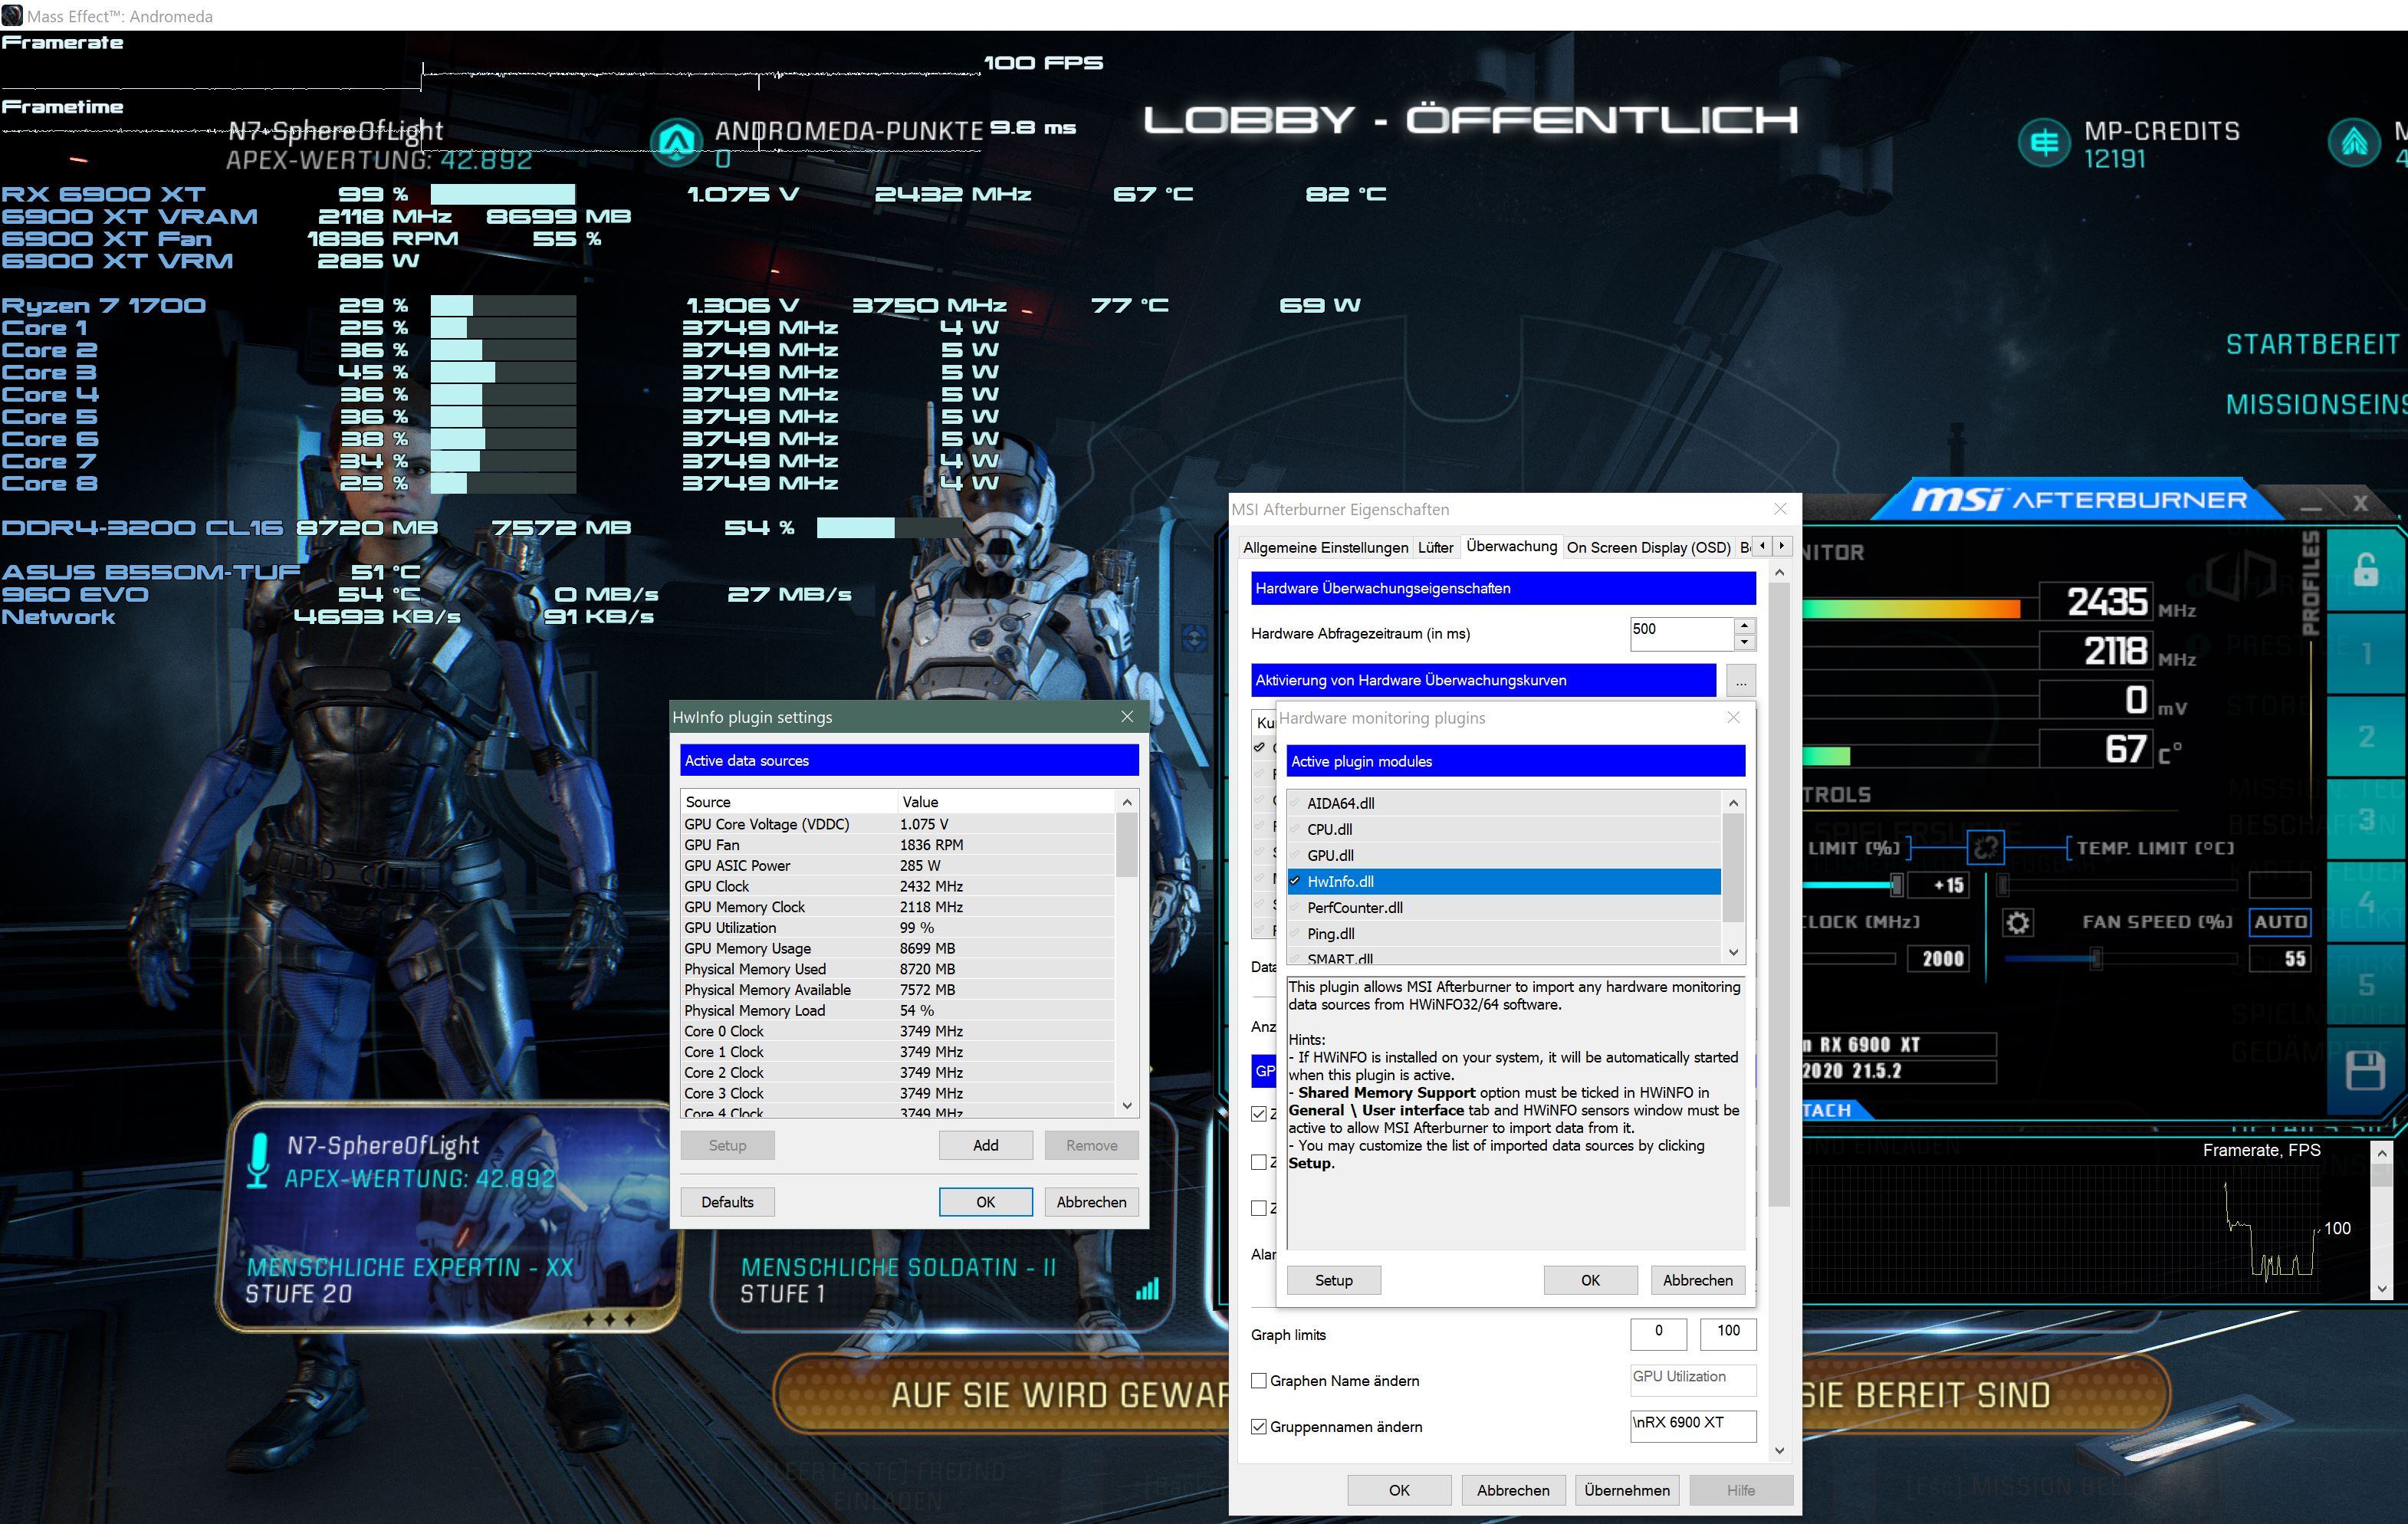Confirm HwInfo plugin settings with OK
The width and height of the screenshot is (2408, 1524).
coord(985,1202)
